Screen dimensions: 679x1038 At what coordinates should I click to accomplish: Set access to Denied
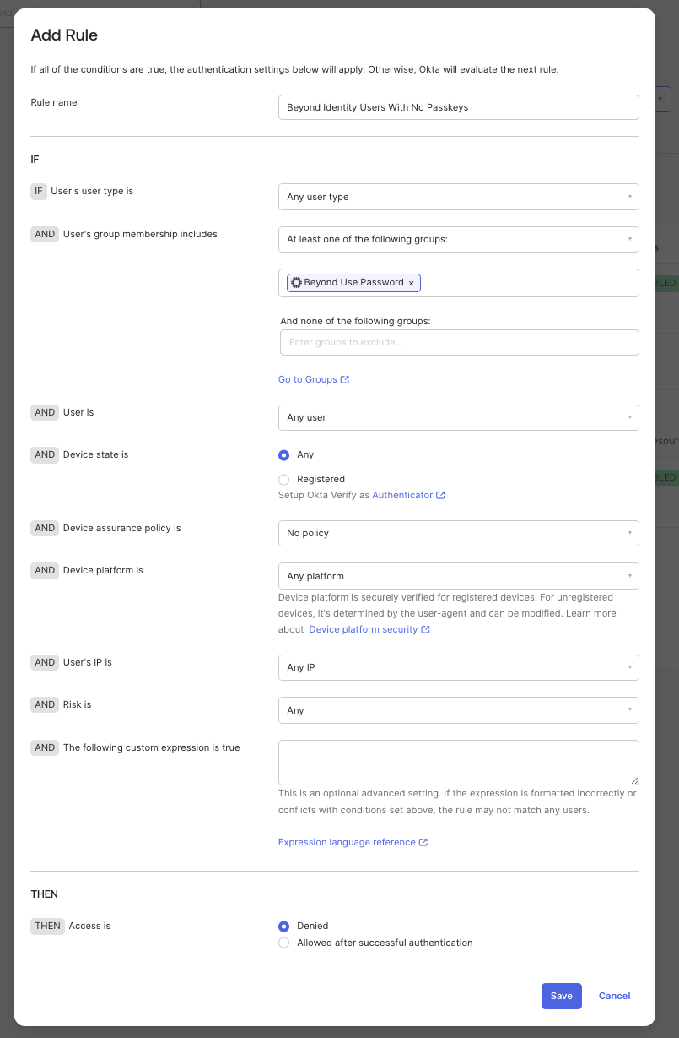284,927
